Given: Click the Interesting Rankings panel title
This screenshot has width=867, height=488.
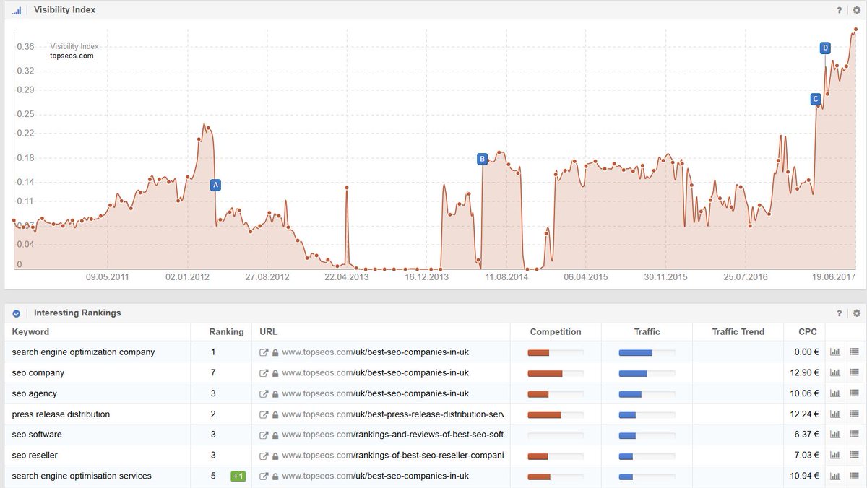Looking at the screenshot, I should [77, 313].
